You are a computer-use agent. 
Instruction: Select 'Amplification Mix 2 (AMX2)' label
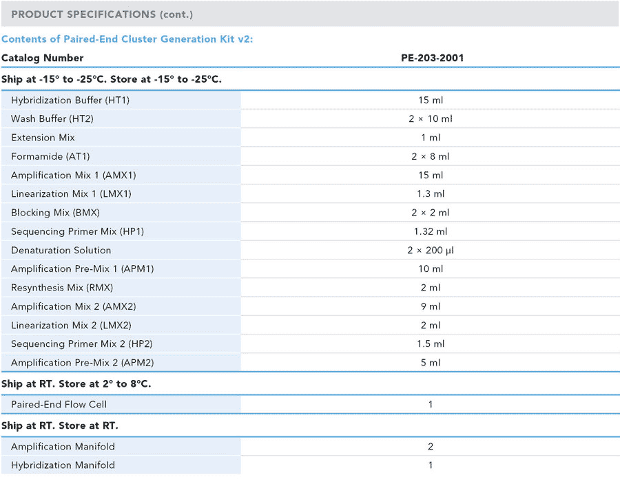(x=74, y=306)
